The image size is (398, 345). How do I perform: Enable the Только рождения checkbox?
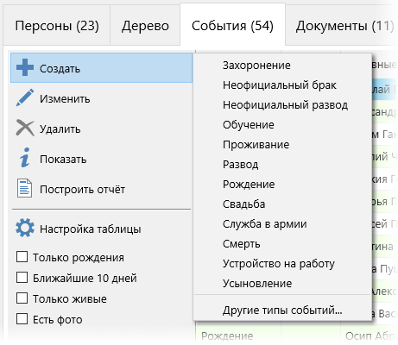coord(22,257)
